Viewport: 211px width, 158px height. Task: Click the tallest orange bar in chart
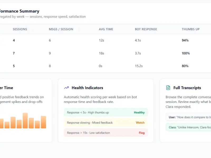25,121
